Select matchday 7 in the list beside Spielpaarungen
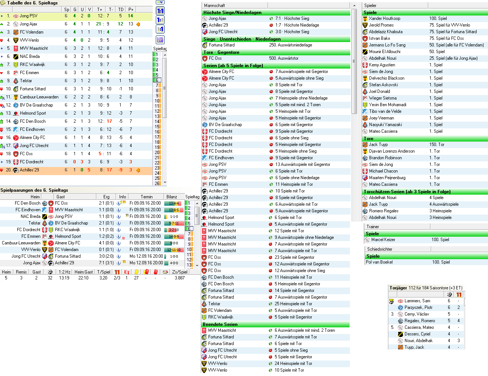Image resolution: width=488 pixels, height=376 pixels. [189, 234]
